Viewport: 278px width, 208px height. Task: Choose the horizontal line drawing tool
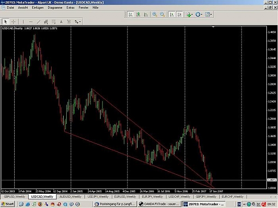click(31, 22)
